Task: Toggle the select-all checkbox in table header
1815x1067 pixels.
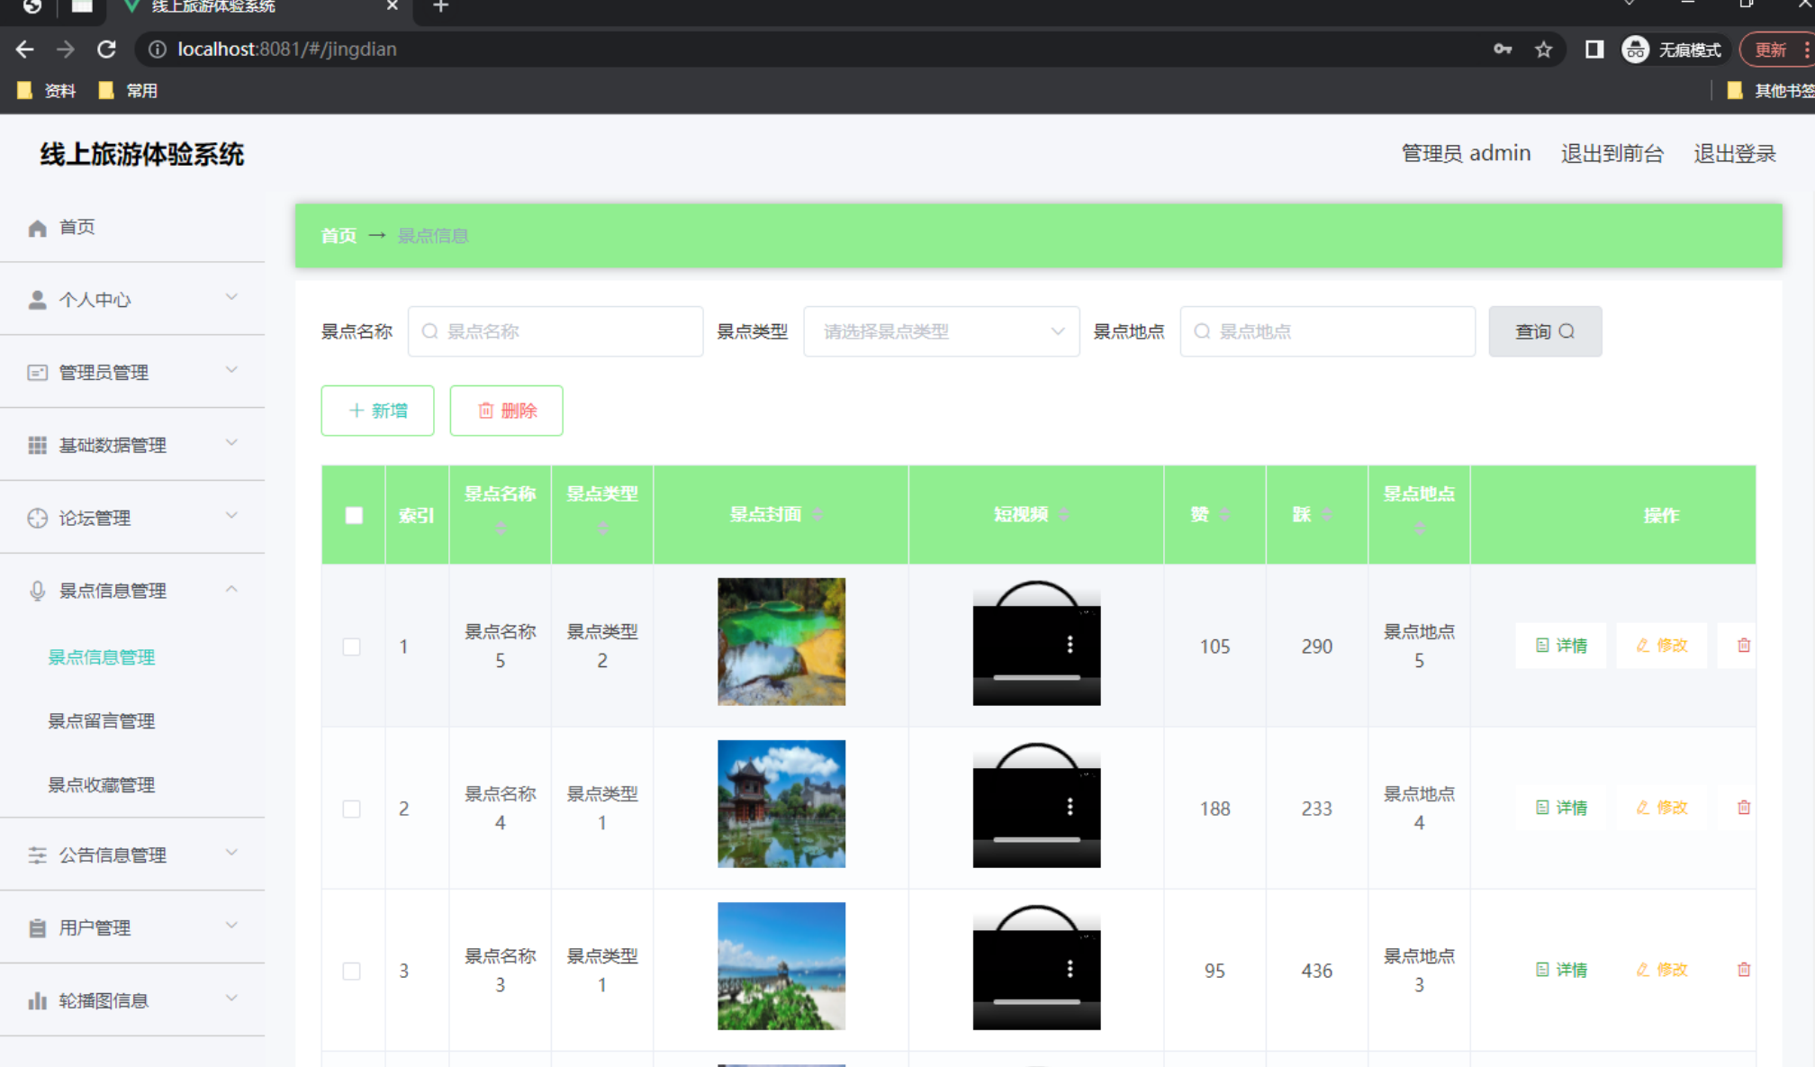Action: 354,515
